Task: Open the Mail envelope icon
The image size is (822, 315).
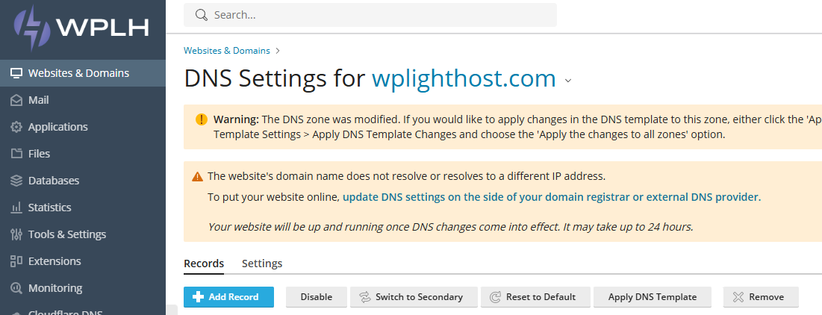Action: 16,100
